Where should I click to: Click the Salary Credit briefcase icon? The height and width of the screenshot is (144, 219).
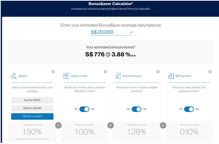pos(66,76)
